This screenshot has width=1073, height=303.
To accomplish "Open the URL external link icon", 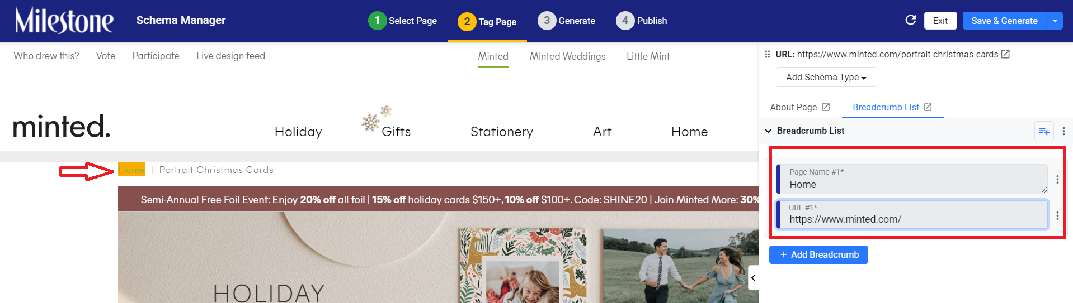I will click(1005, 54).
